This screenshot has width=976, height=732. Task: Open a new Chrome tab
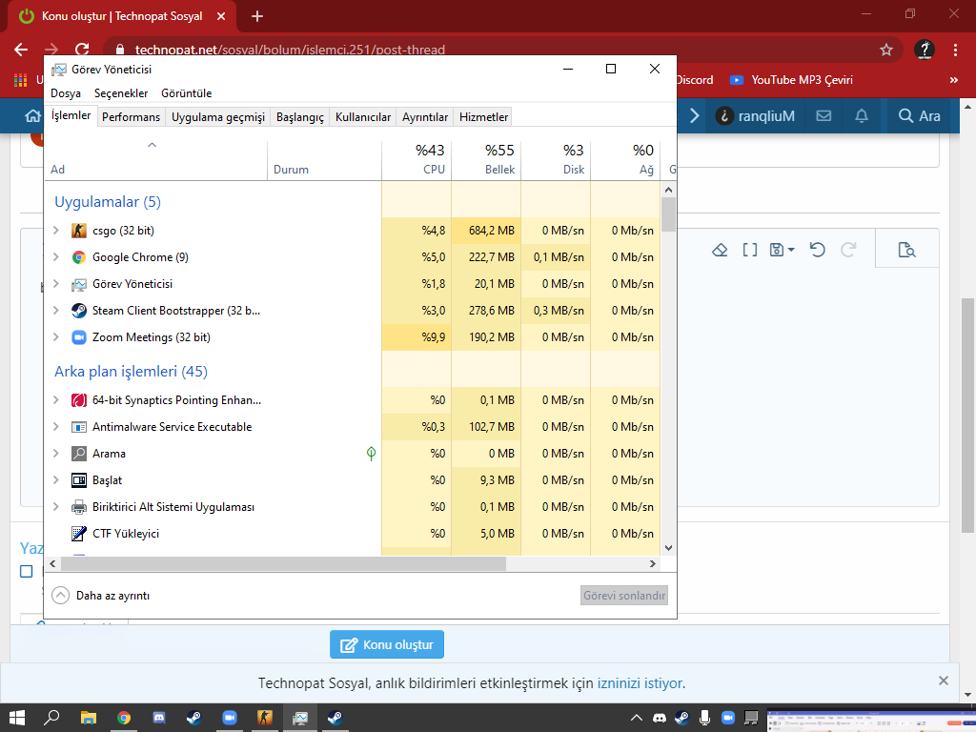[257, 16]
